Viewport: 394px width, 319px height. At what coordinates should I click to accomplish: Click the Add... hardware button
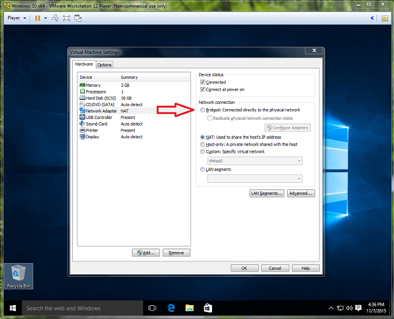click(x=146, y=253)
